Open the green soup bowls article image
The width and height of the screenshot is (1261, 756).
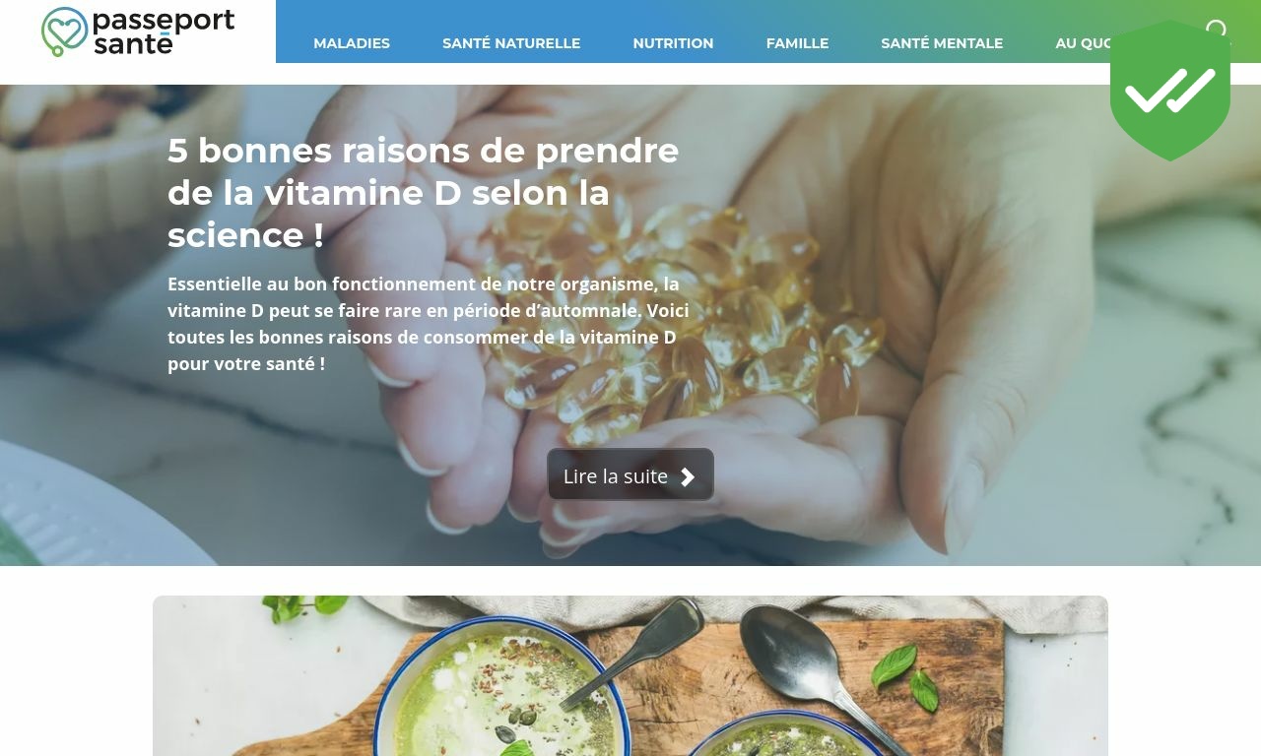[630, 676]
